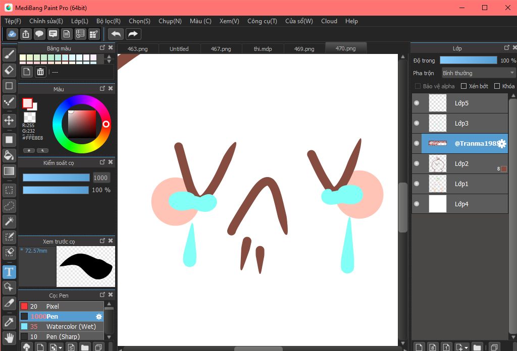Click the Redo arrow
517x351 pixels.
point(133,34)
